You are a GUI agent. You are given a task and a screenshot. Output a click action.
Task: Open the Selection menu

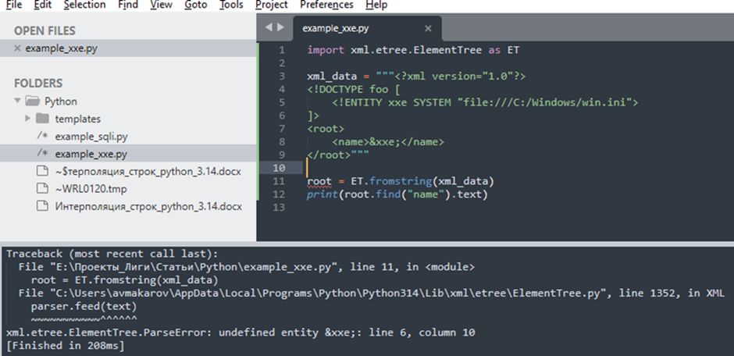point(84,5)
